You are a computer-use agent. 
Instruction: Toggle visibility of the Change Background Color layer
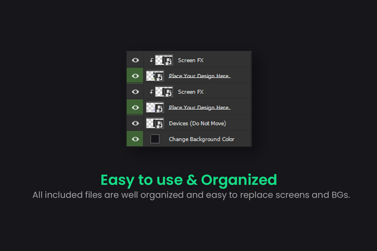point(135,139)
